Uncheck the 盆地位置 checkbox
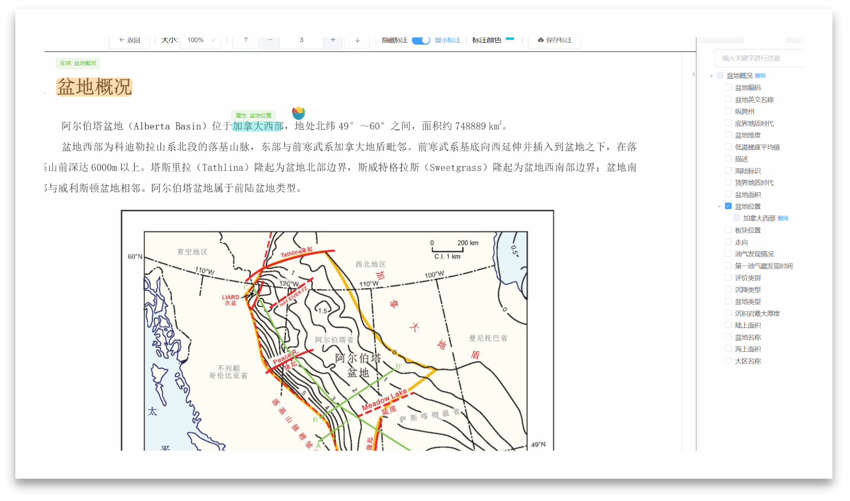 pyautogui.click(x=728, y=206)
